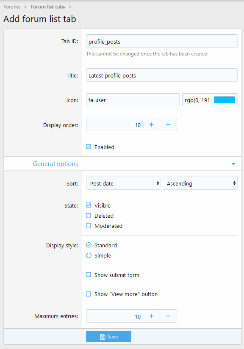Decrease display order with minus icon

pyautogui.click(x=168, y=125)
